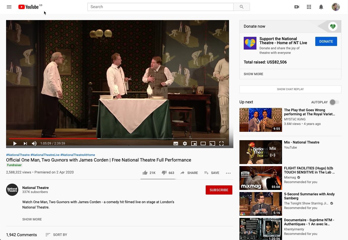Click SHOW CHAT REPLAY
Screen dimensions: 348x240
pos(290,89)
